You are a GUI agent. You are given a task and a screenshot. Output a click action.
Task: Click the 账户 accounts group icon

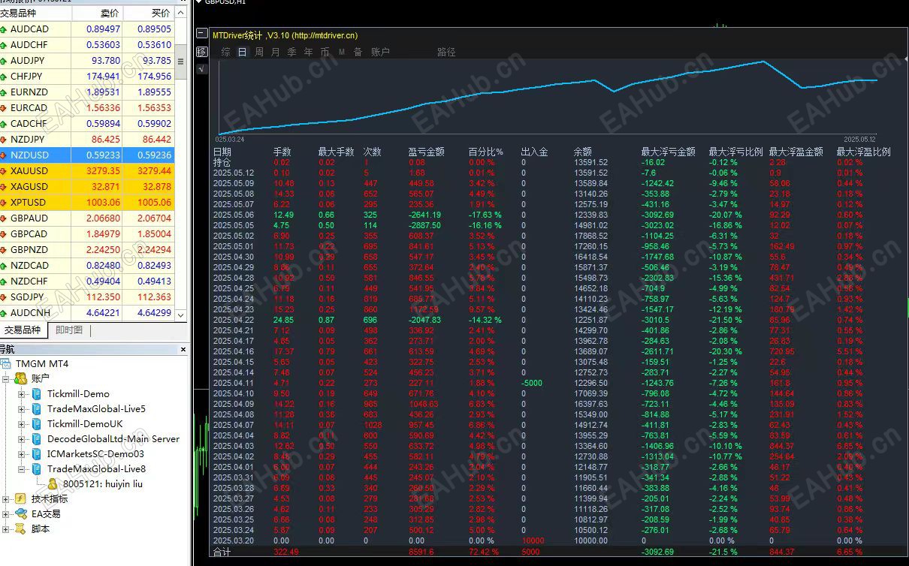point(20,379)
